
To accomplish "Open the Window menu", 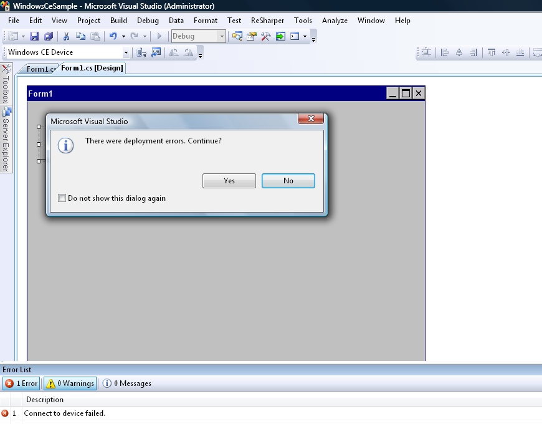I will [371, 21].
